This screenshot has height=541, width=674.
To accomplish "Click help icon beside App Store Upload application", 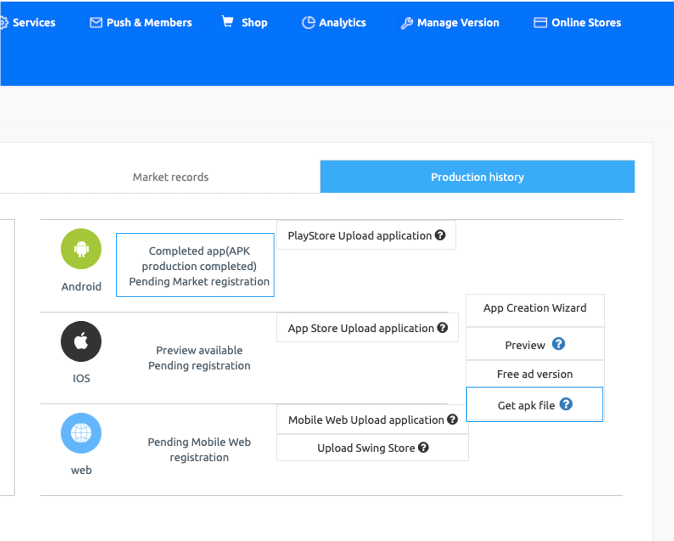I will click(442, 327).
